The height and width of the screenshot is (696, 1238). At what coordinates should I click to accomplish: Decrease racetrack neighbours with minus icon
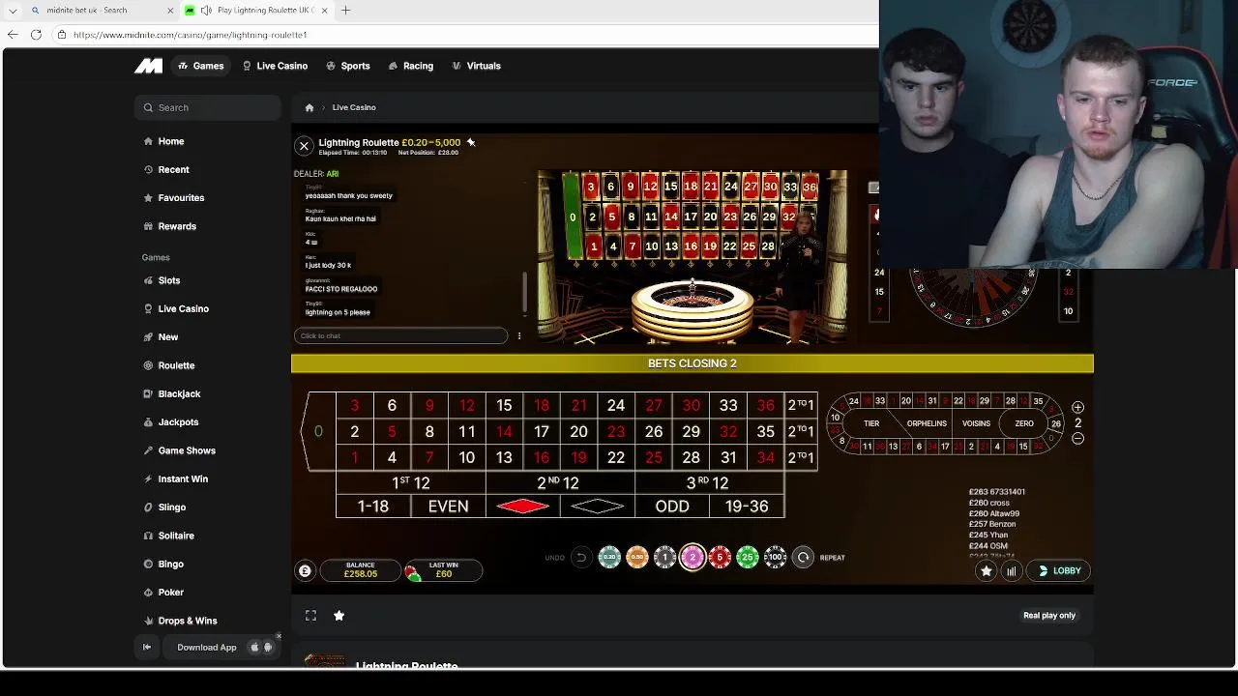coord(1077,439)
